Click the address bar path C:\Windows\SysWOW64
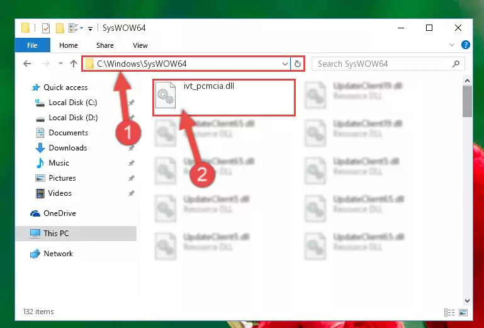The image size is (484, 328). (142, 64)
